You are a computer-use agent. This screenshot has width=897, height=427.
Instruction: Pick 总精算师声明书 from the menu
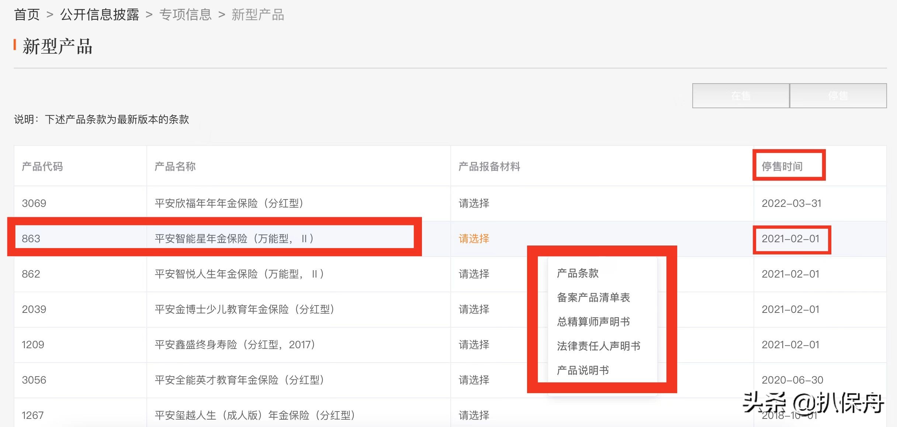(x=593, y=322)
